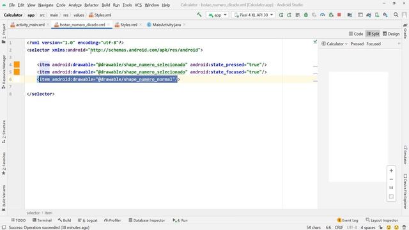409x230 pixels.
Task: Switch editor to Design view
Action: (x=391, y=34)
